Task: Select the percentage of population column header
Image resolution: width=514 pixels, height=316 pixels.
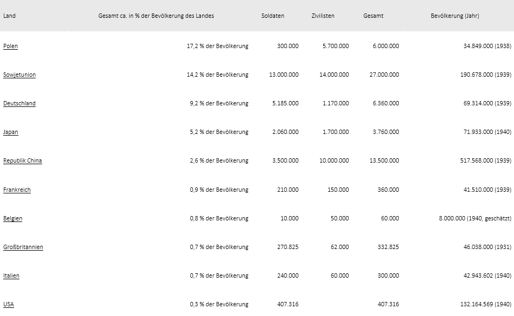Action: tap(156, 16)
